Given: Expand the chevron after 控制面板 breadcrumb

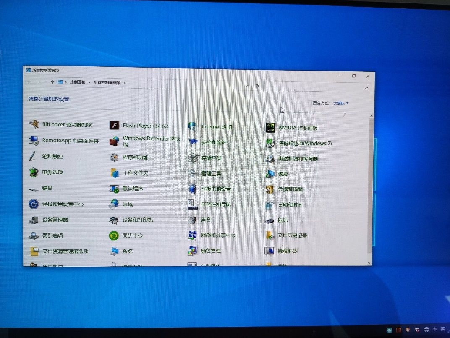Looking at the screenshot, I should (89, 83).
